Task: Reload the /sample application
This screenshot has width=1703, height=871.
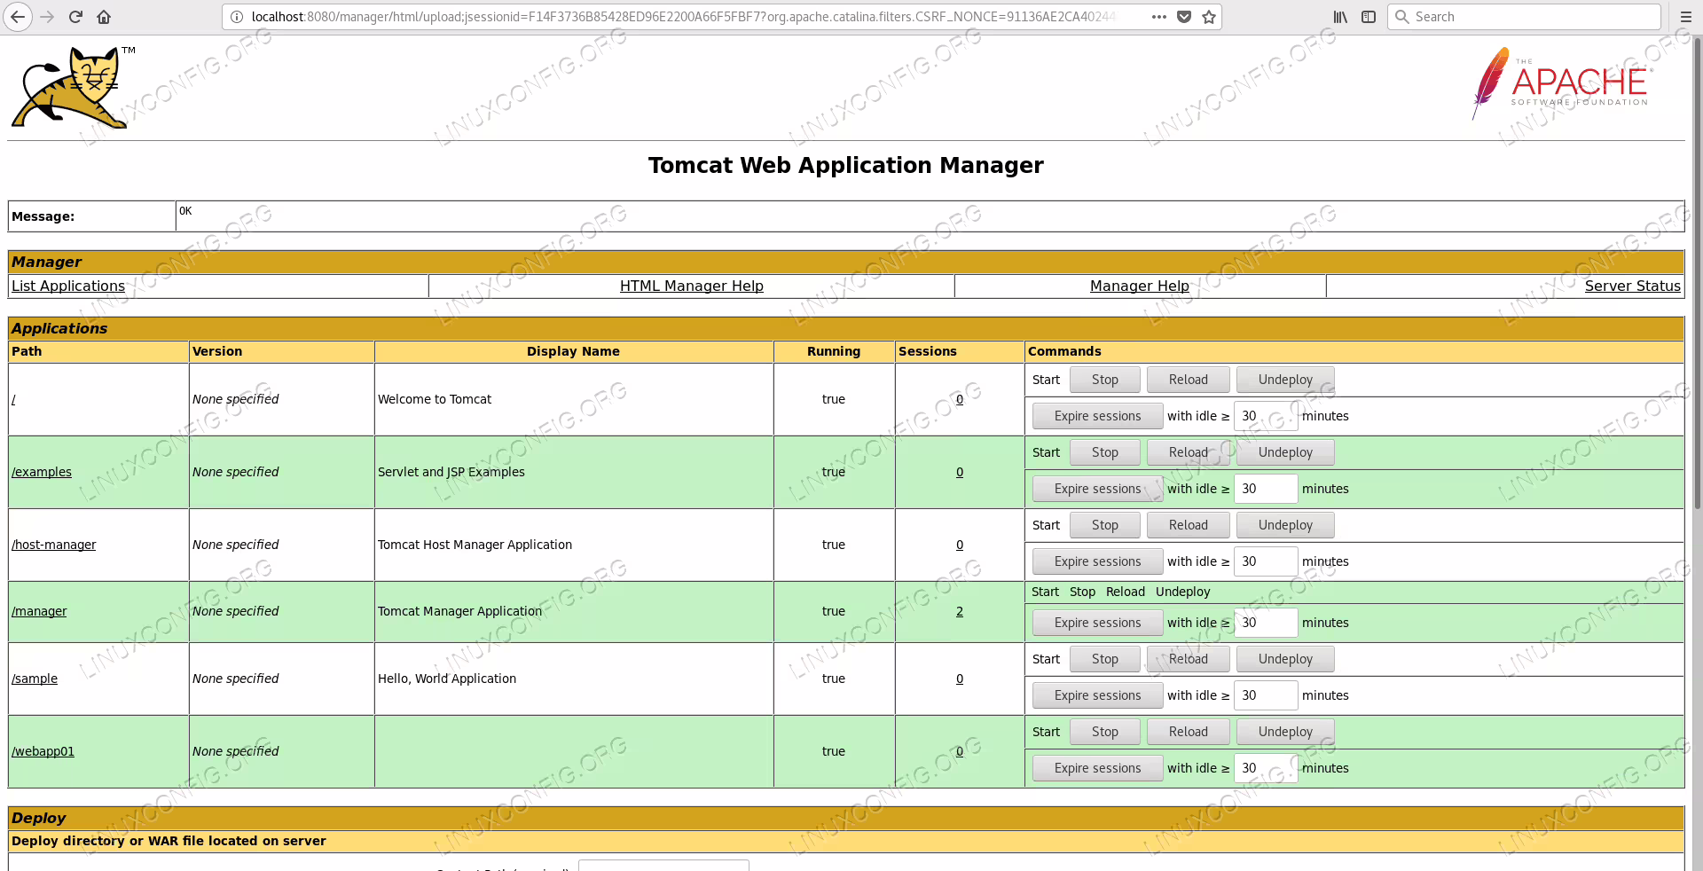Action: pyautogui.click(x=1189, y=659)
